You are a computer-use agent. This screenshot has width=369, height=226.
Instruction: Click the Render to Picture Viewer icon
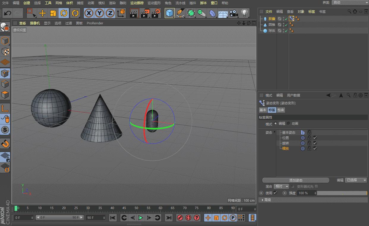pyautogui.click(x=144, y=13)
